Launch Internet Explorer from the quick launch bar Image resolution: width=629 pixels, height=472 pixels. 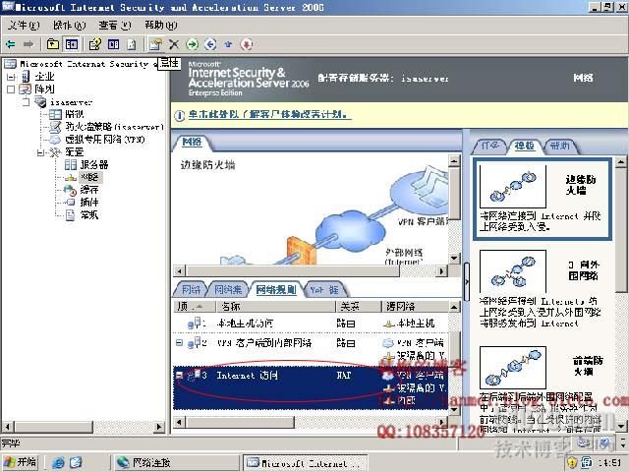pyautogui.click(x=59, y=463)
